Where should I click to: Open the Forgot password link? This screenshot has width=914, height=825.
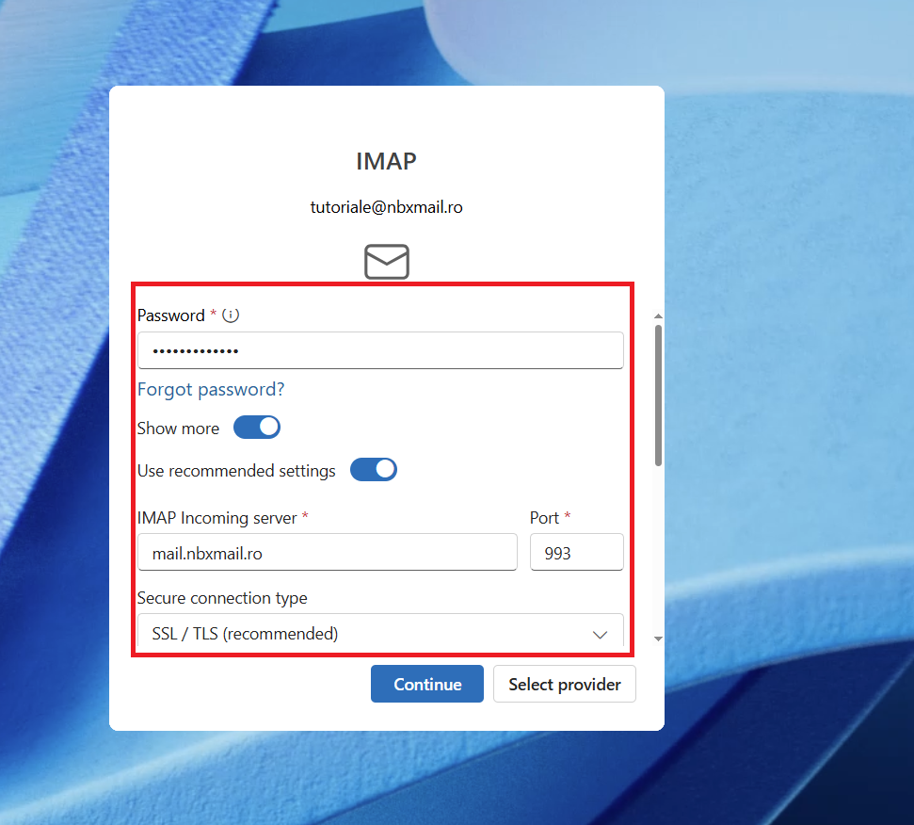click(211, 389)
